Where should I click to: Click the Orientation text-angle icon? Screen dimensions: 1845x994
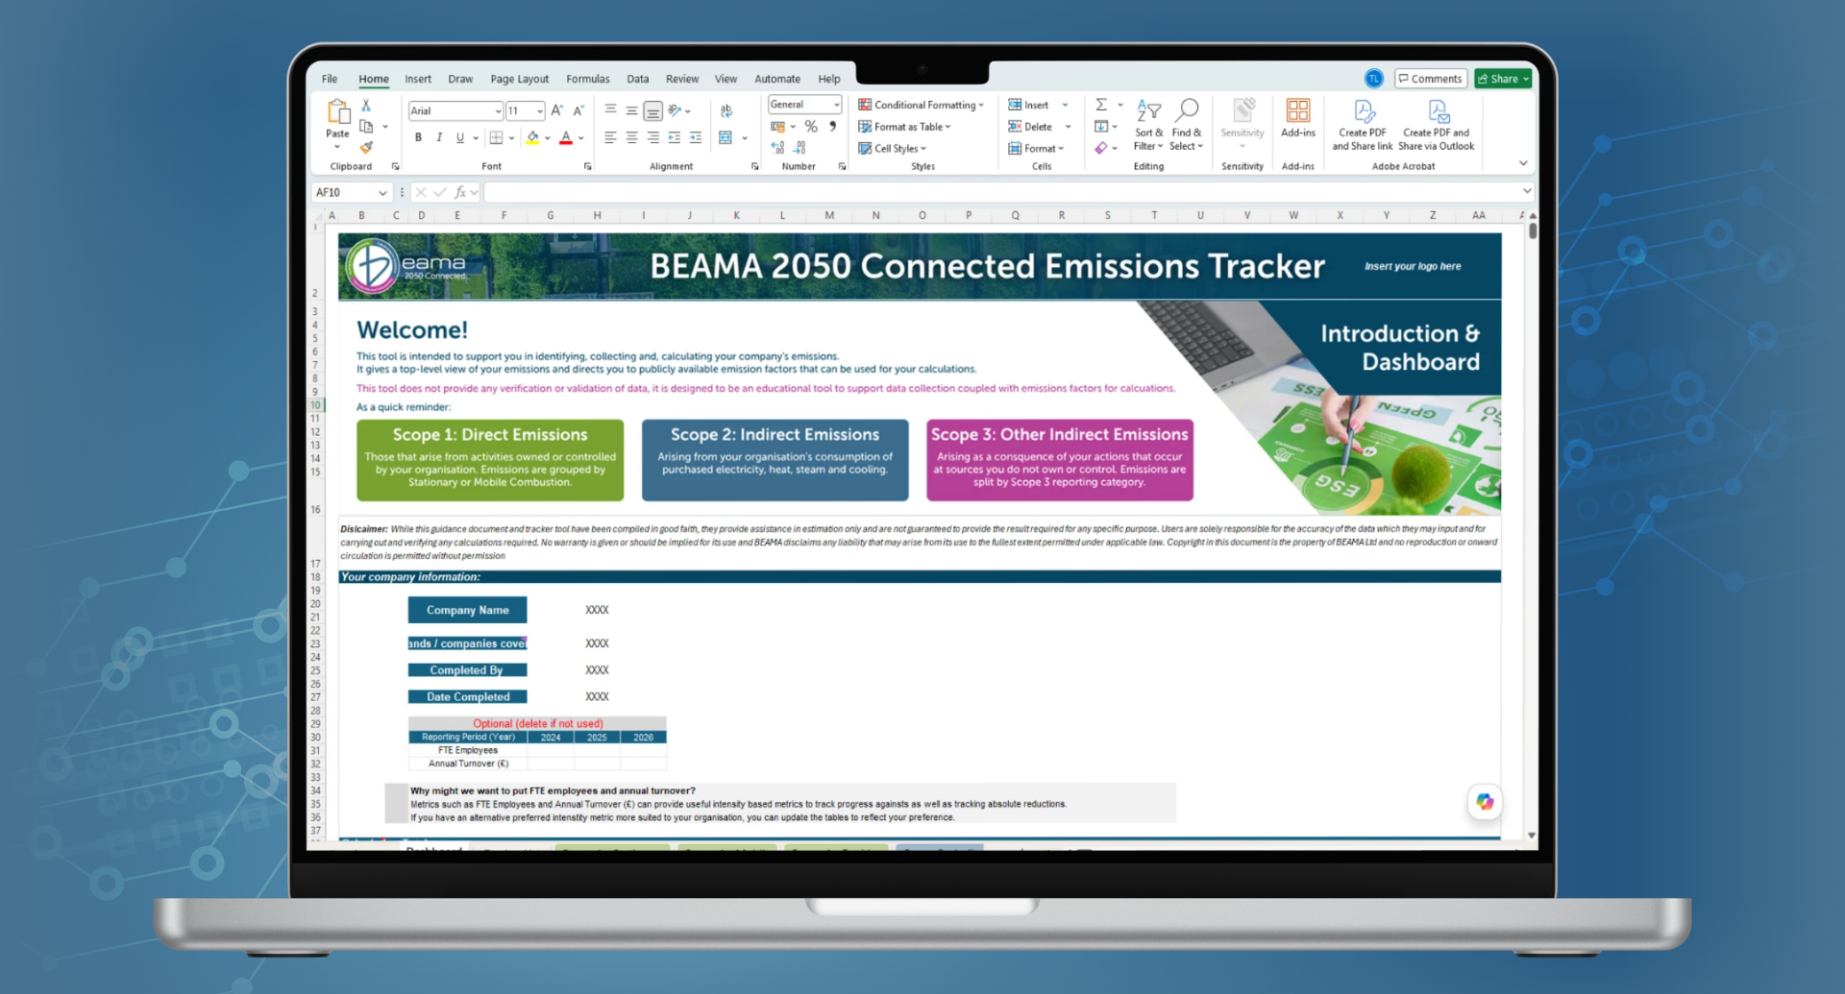tap(675, 110)
